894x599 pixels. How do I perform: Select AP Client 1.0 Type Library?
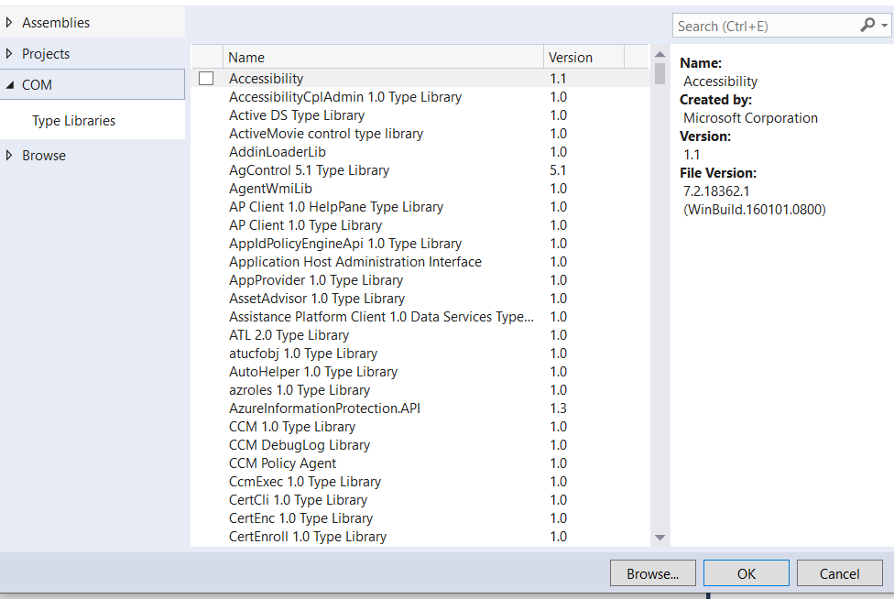[x=420, y=225]
